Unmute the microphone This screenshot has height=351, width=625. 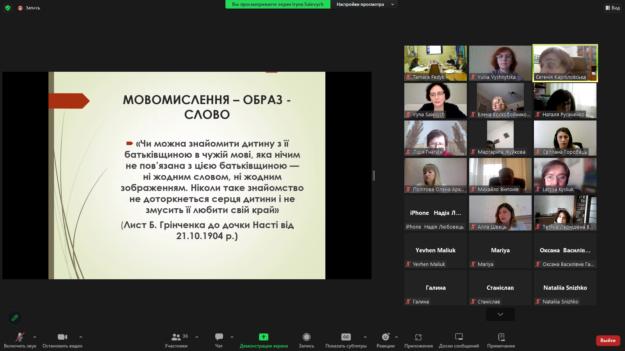coord(20,337)
